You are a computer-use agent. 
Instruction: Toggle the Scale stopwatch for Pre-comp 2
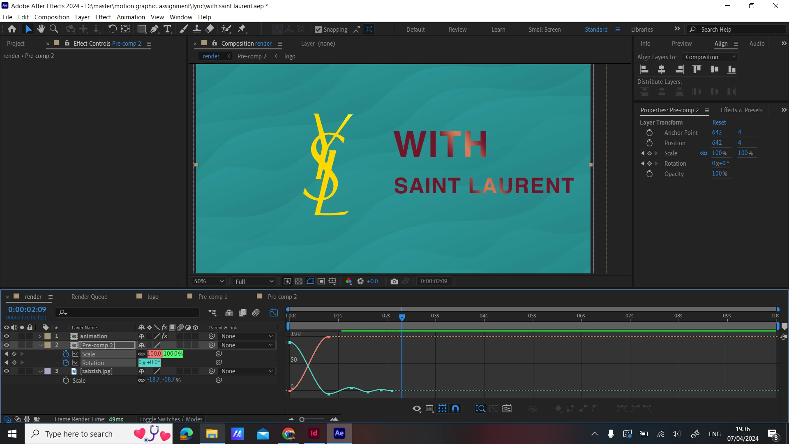coord(66,354)
